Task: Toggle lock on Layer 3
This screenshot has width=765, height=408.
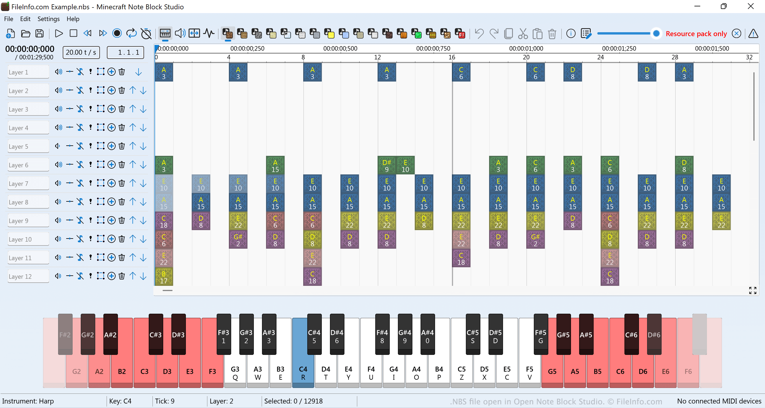Action: pyautogui.click(x=80, y=109)
